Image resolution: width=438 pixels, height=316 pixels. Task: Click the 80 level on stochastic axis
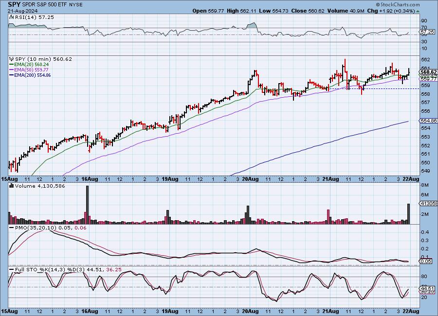click(x=424, y=276)
